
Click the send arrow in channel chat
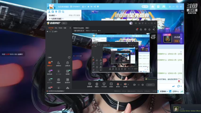tap(173, 86)
